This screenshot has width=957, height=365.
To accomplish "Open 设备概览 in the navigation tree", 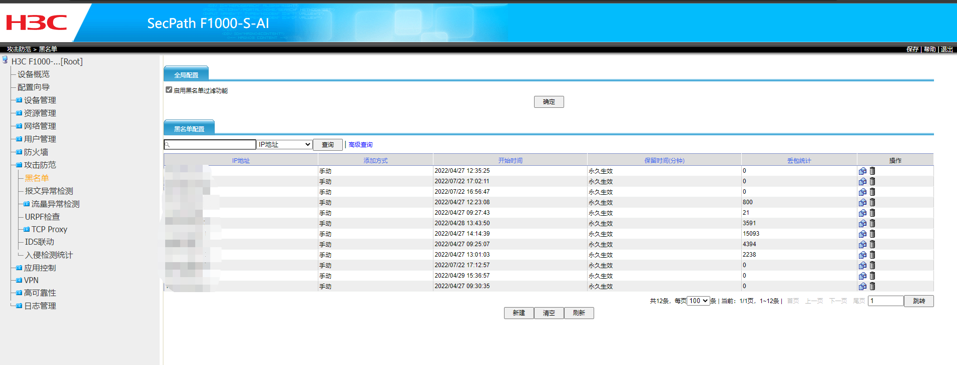I will point(34,74).
